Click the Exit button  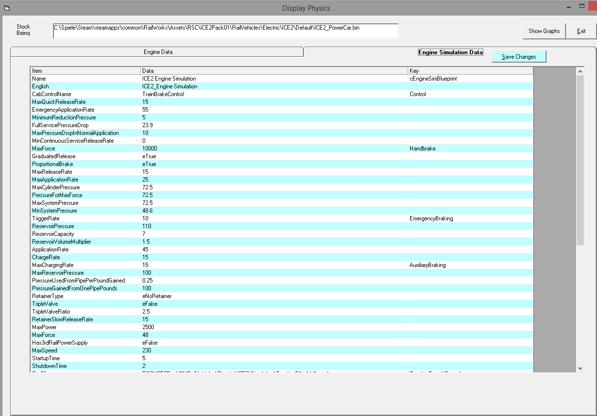(x=581, y=31)
